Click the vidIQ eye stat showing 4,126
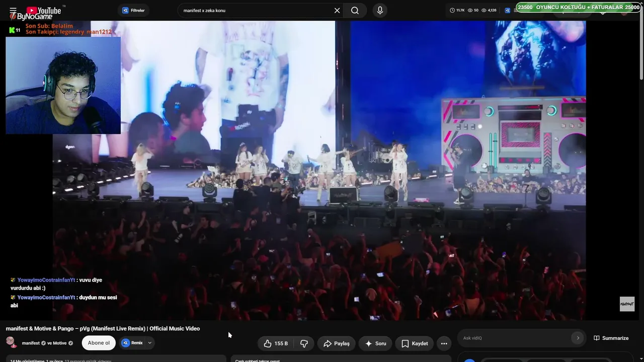The image size is (644, 362). [x=489, y=10]
